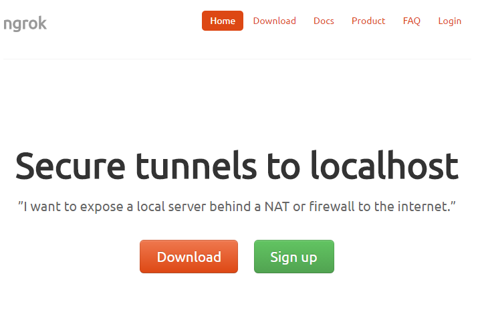Screen dimensions: 482x316
Task: View Product details in the top menu
Action: click(x=368, y=21)
